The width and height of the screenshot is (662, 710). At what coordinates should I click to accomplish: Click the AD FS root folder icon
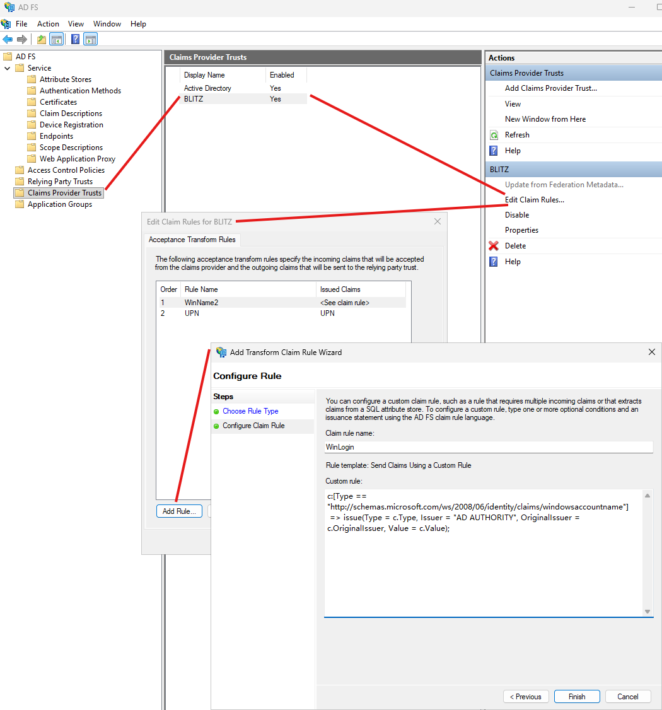pos(8,57)
